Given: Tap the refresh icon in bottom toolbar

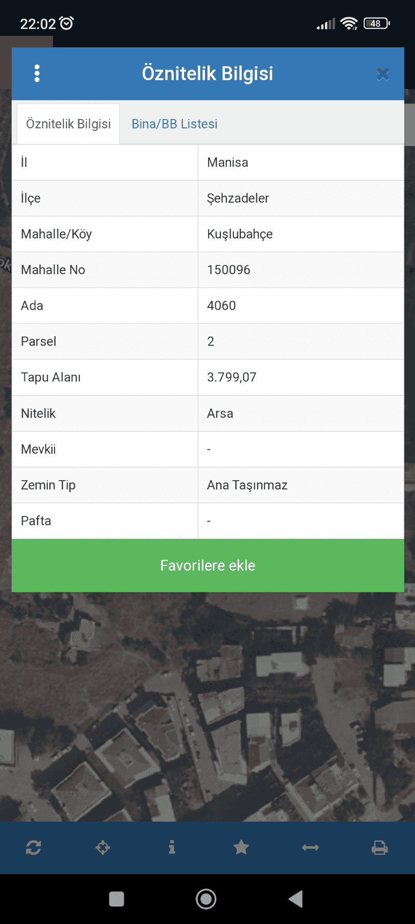Looking at the screenshot, I should 34,848.
